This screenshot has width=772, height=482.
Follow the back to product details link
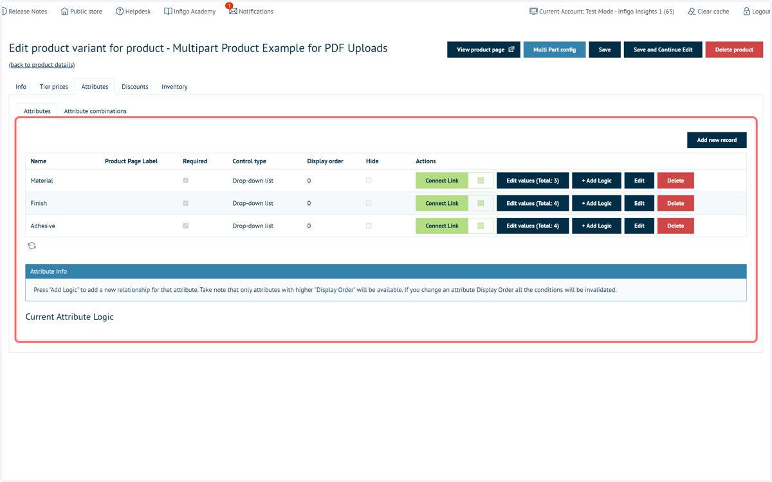click(x=42, y=65)
